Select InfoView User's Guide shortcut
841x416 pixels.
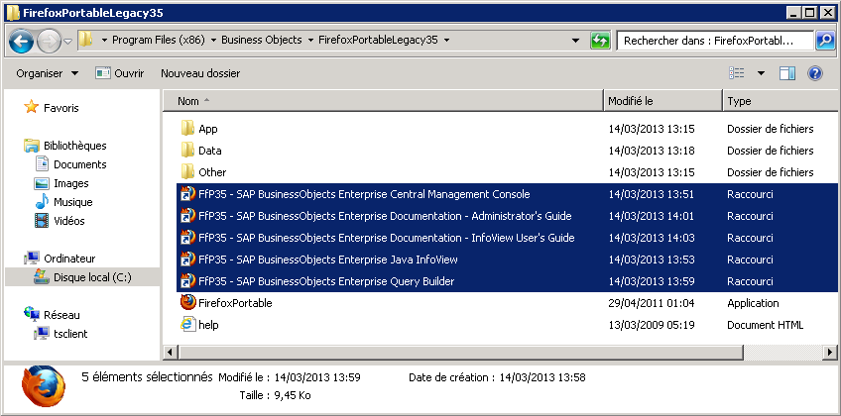coord(386,238)
